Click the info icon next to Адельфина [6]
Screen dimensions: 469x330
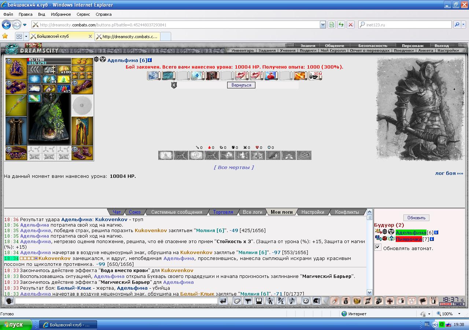click(150, 60)
